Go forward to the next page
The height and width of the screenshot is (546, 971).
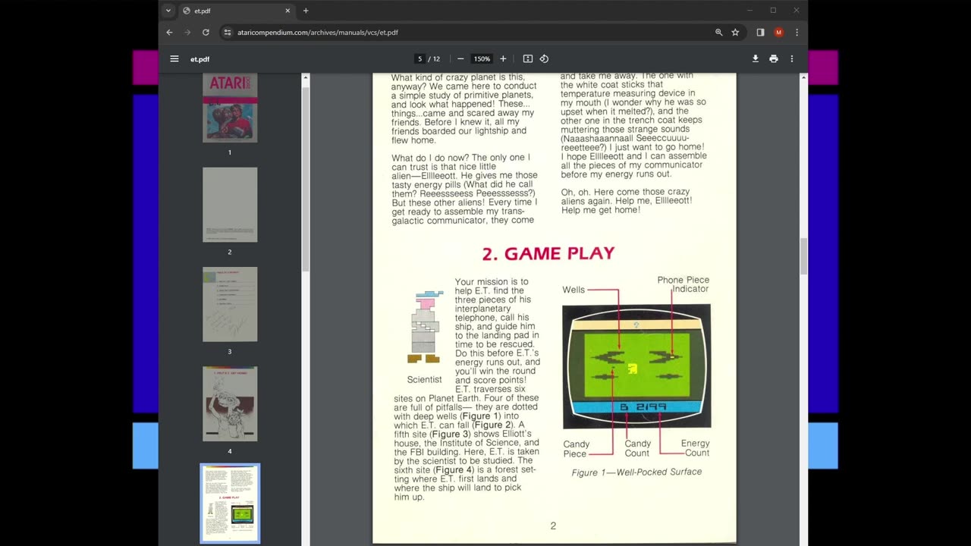pyautogui.click(x=187, y=33)
